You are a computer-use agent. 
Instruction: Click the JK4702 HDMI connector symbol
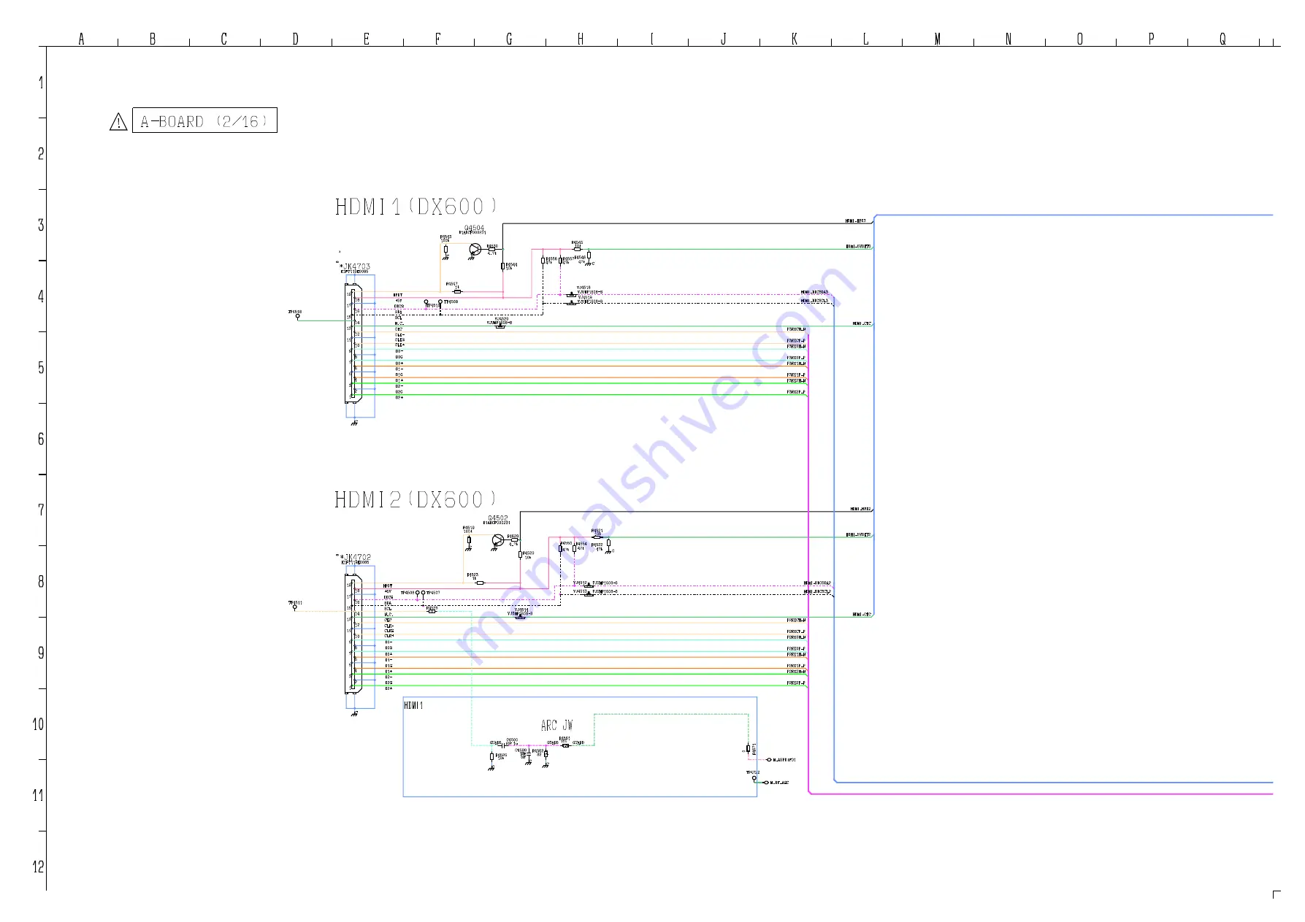[353, 634]
